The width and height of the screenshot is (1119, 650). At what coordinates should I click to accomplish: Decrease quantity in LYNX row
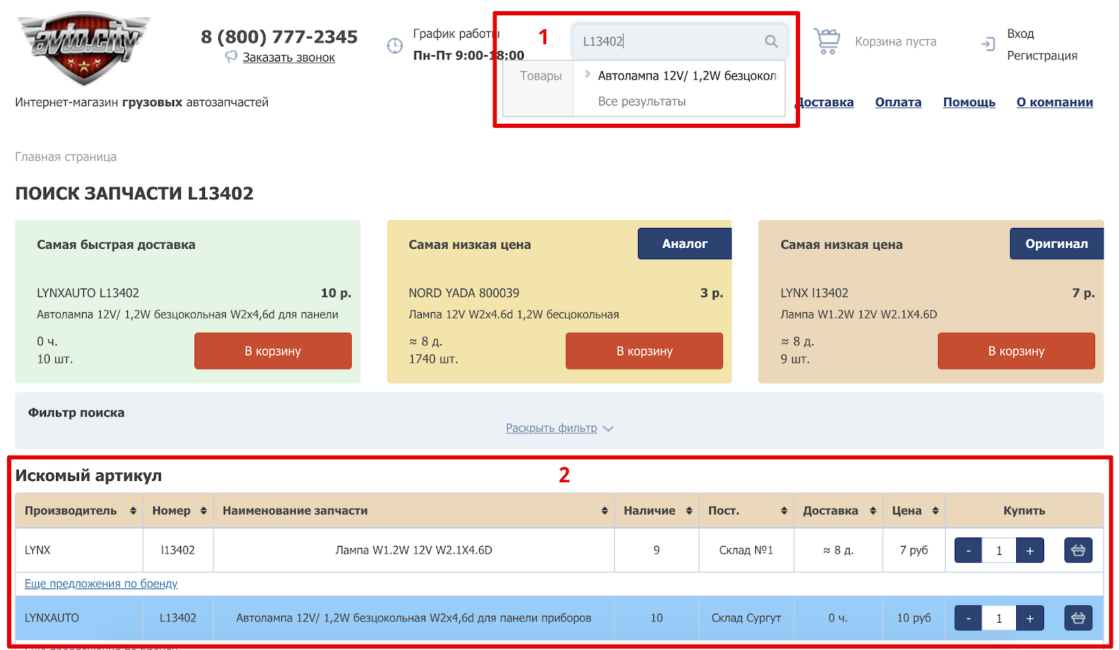(x=968, y=550)
